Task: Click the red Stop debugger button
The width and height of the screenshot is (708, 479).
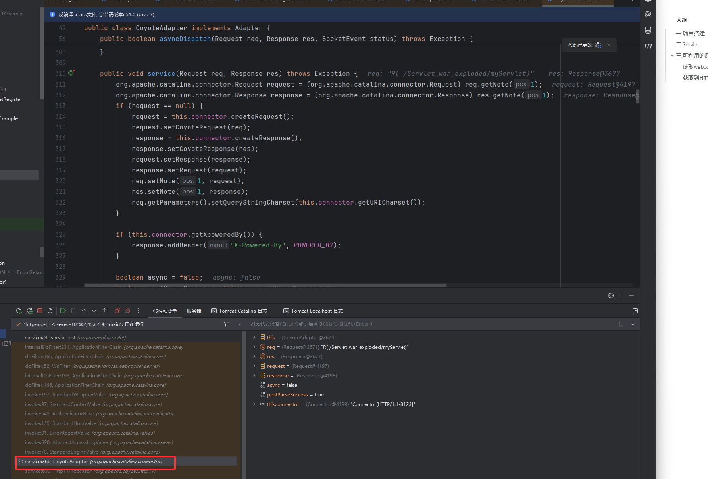Action: coord(40,311)
